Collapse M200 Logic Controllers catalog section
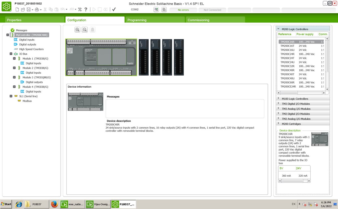Image resolution: width=338 pixels, height=209 pixels. pyautogui.click(x=278, y=29)
